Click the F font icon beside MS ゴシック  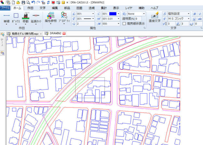click(165, 19)
